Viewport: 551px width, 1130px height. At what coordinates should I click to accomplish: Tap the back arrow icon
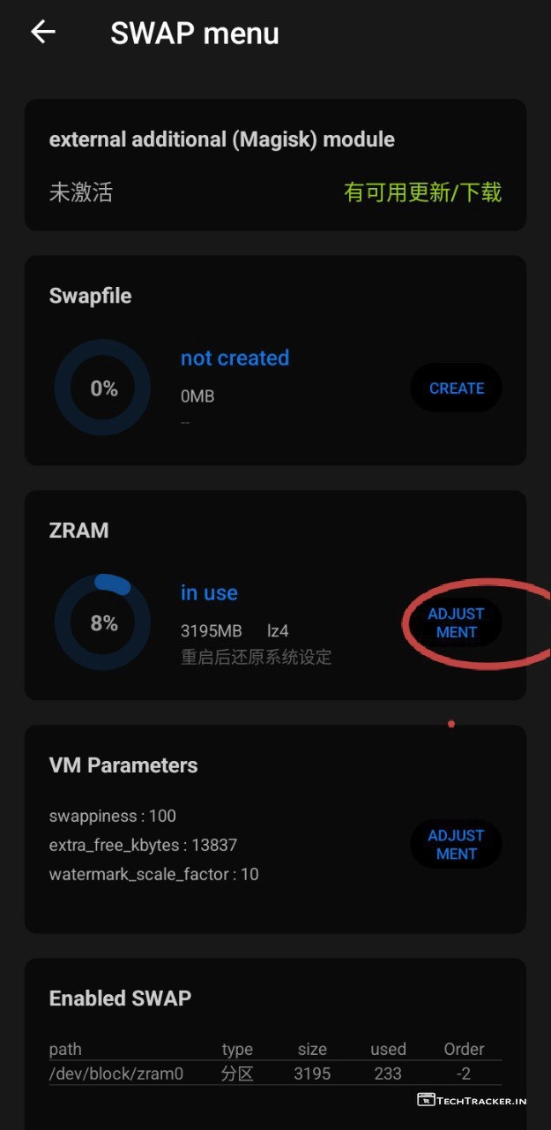[x=42, y=33]
